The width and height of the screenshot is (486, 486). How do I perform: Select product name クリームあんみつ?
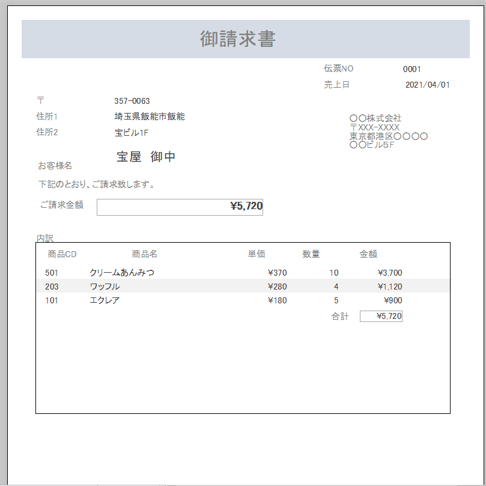click(x=122, y=273)
